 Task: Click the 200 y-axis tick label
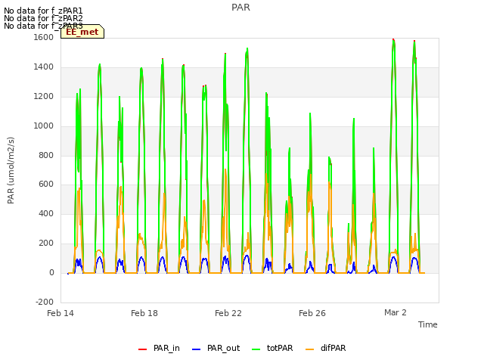(x=46, y=244)
